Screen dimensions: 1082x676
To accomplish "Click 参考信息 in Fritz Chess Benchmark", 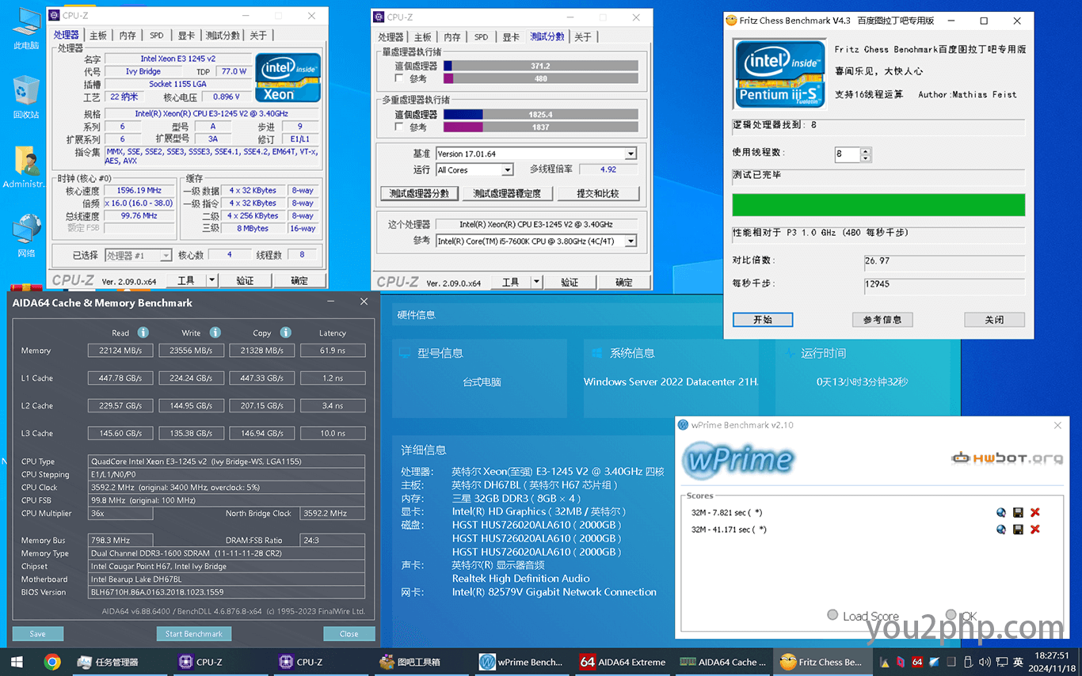I will (882, 320).
